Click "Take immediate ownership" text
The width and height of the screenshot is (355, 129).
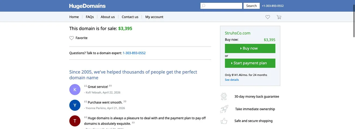[x=255, y=109]
